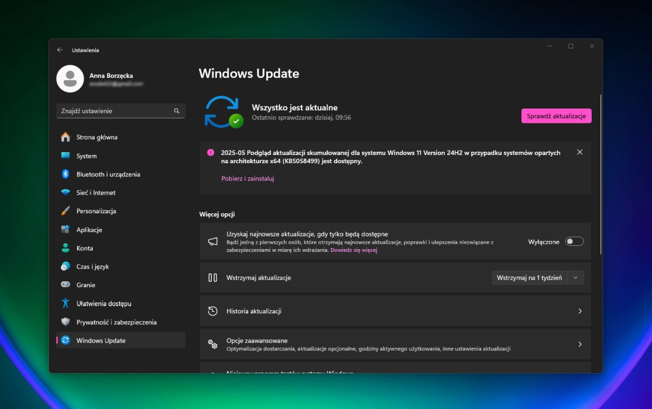Click the large update status sync icon
Screen dimensions: 652x409
click(x=223, y=112)
